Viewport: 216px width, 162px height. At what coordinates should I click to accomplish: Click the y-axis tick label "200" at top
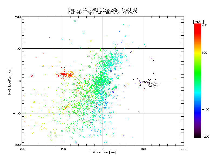click(x=18, y=17)
